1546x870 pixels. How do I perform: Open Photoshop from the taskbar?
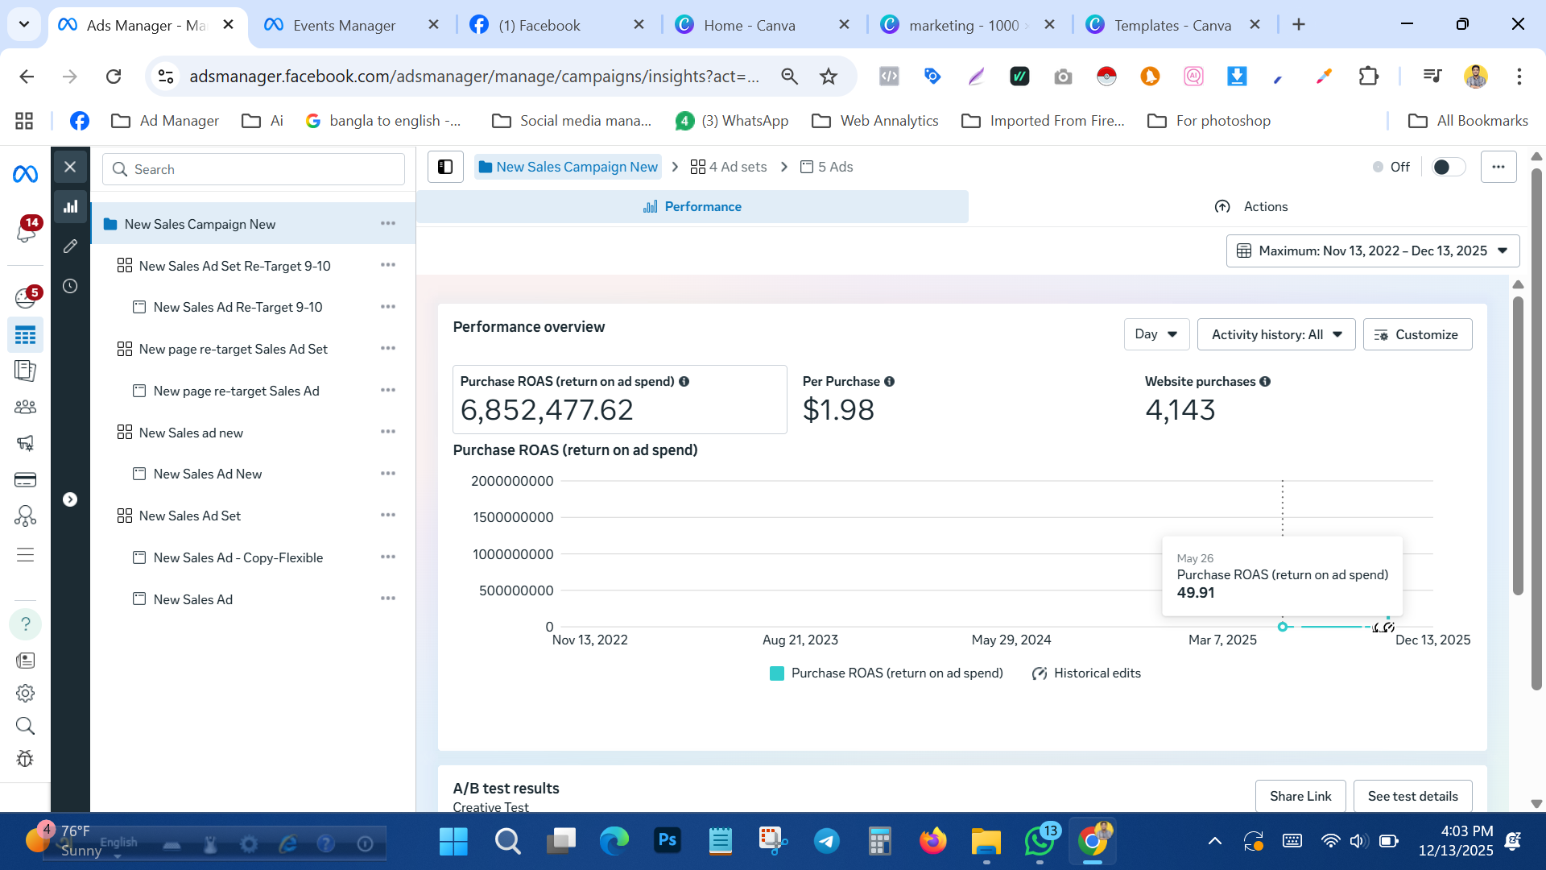(667, 841)
